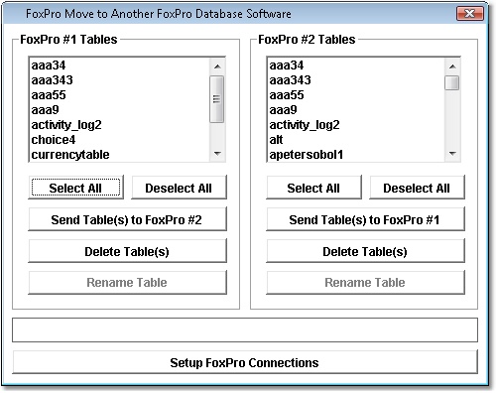Image resolution: width=496 pixels, height=393 pixels.
Task: Click the down arrow of FoxPro #2 list scrollbar
Action: point(452,153)
